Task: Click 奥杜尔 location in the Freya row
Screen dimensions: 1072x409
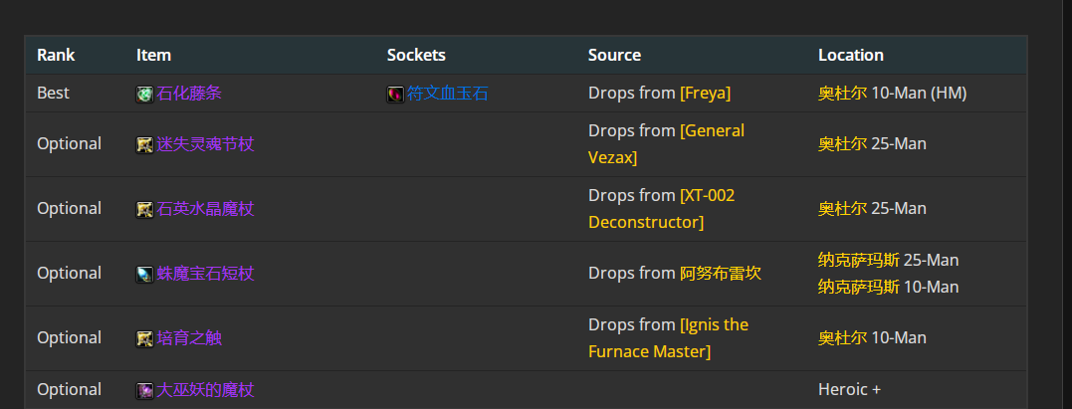Action: click(842, 93)
